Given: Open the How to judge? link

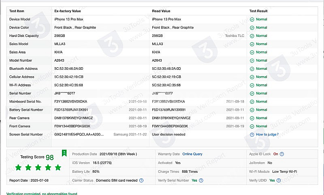Looking at the screenshot, I should coord(267,135).
